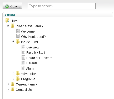Viewport: 114px width, 99px height.
Task: Select the Inside FSMS label
Action: point(30,42)
